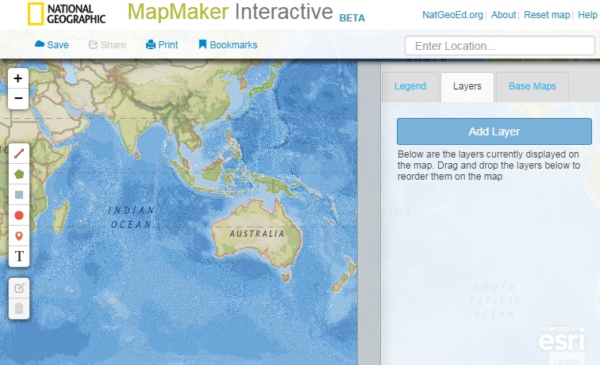Open the Base Maps tab
The image size is (600, 365).
click(x=533, y=86)
